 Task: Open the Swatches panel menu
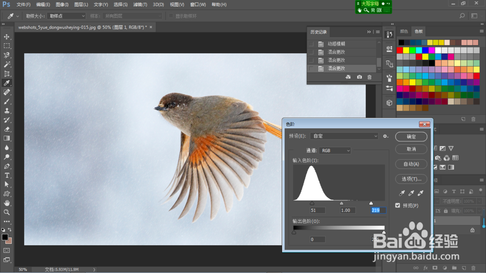coord(482,31)
